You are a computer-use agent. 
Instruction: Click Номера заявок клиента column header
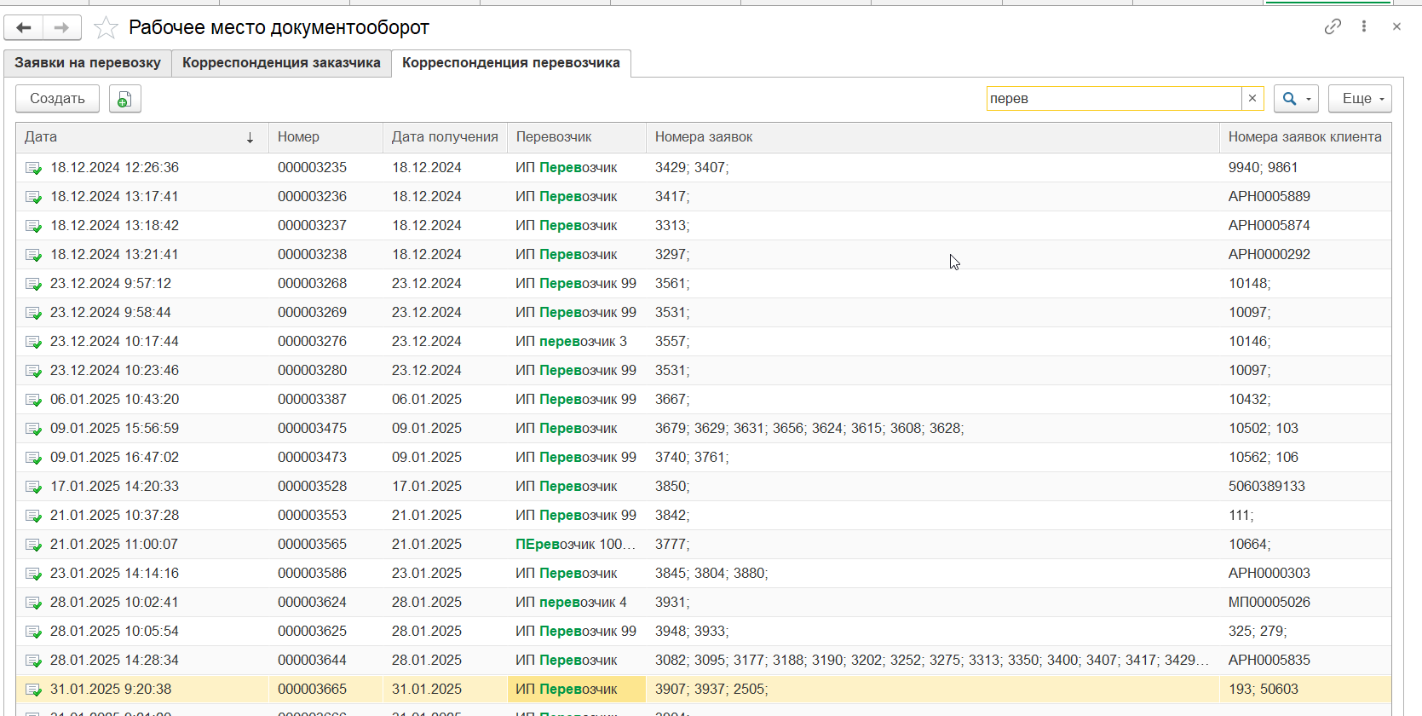[1305, 137]
